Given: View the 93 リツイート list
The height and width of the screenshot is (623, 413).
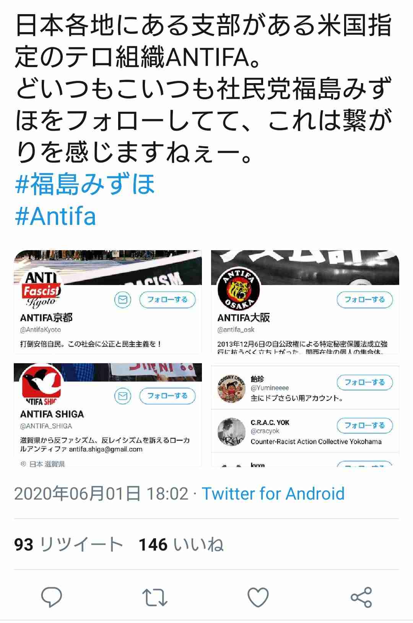Looking at the screenshot, I should point(68,544).
